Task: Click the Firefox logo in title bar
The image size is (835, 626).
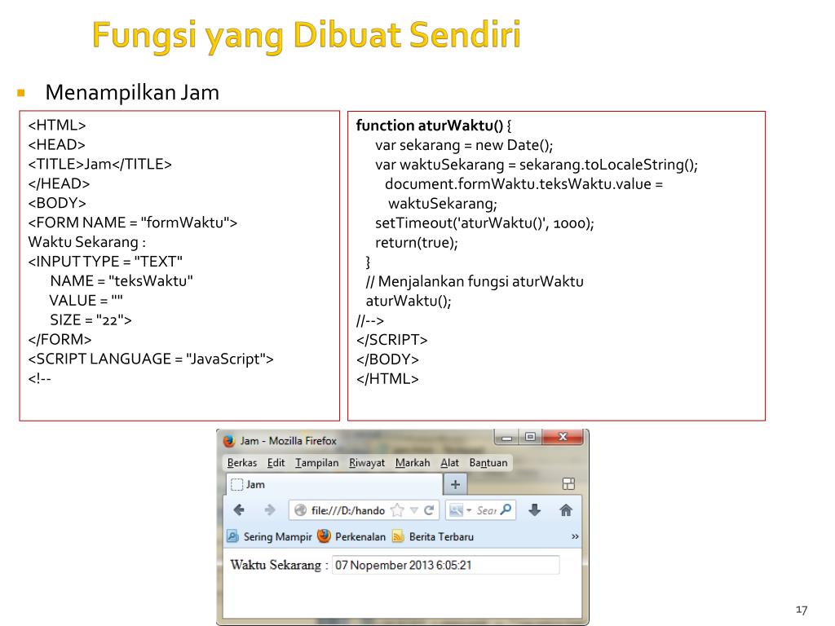Action: click(229, 441)
